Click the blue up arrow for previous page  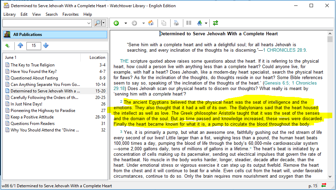tap(20, 46)
